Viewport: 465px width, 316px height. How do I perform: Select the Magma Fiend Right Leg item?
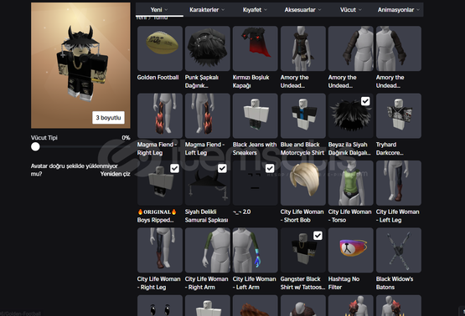160,115
